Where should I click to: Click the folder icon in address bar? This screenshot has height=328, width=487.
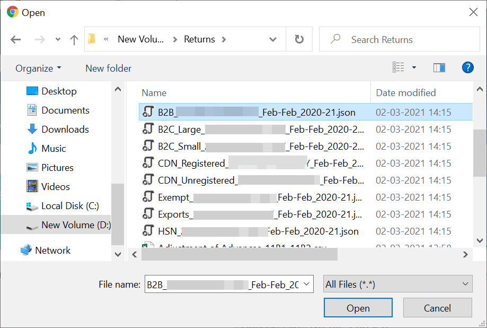click(92, 39)
